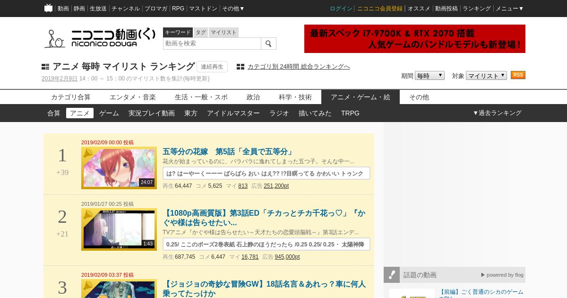567x298 pixels.
Task: Click 動画 in top navigation
Action: 63,9
